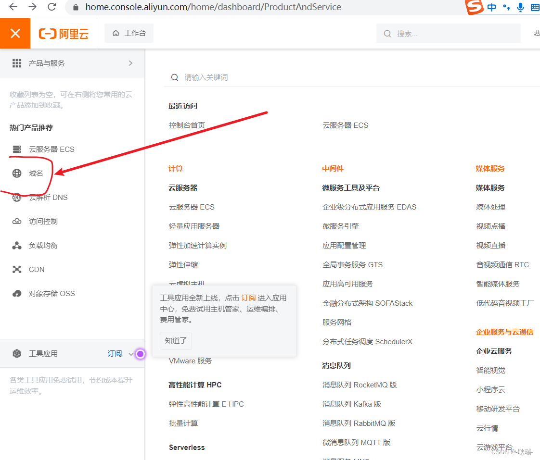Open 云服务器 ECS under 最近访问
The image size is (540, 460).
[x=346, y=125]
